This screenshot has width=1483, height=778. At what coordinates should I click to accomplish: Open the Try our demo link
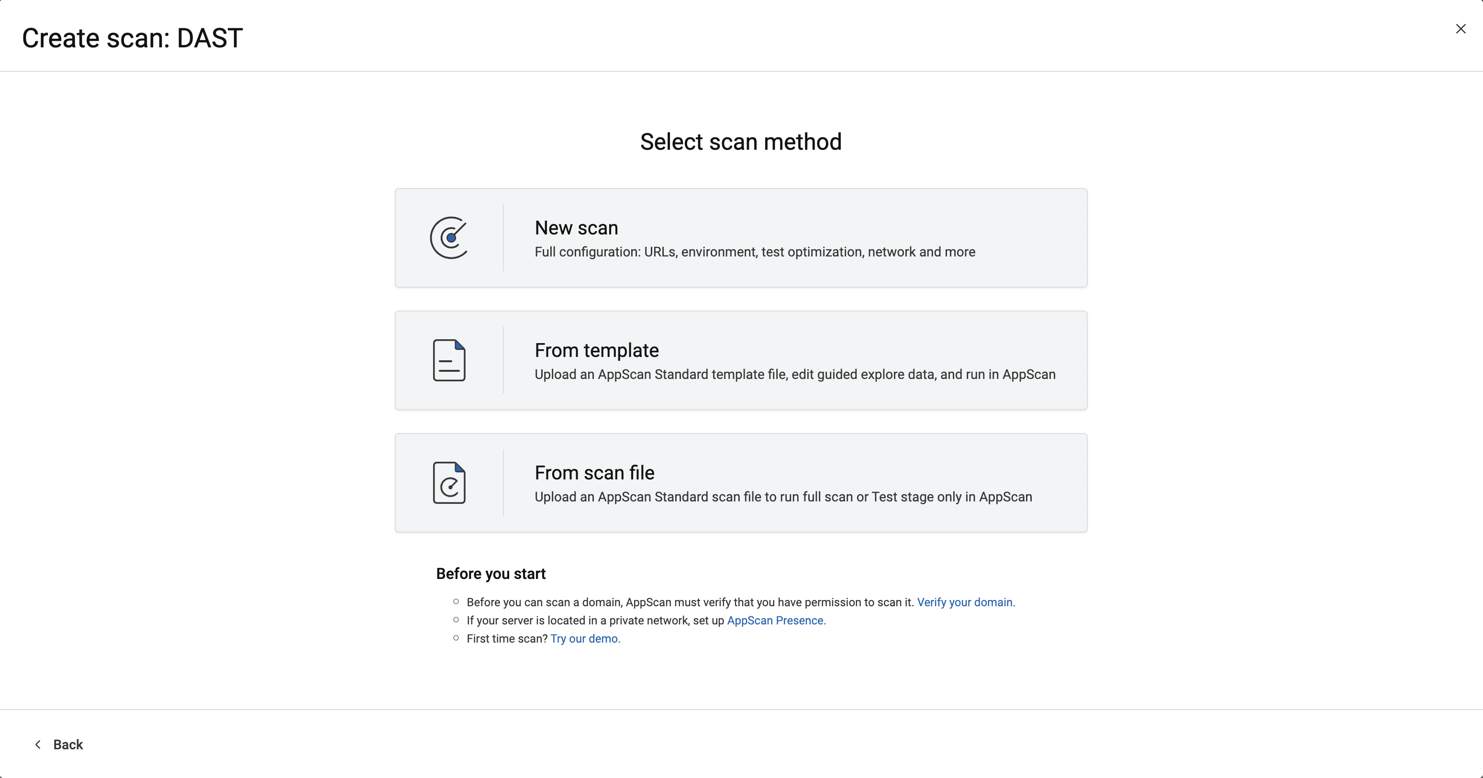pyautogui.click(x=585, y=639)
